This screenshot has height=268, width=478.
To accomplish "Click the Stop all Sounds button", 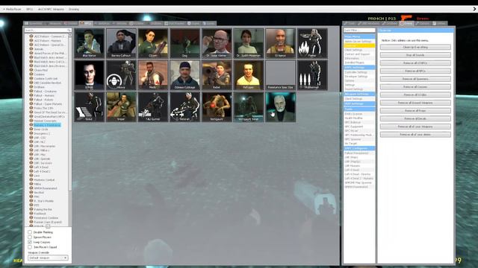I will [x=415, y=55].
